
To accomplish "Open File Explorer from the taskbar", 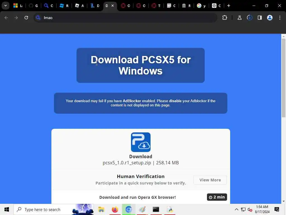I will click(x=101, y=209).
